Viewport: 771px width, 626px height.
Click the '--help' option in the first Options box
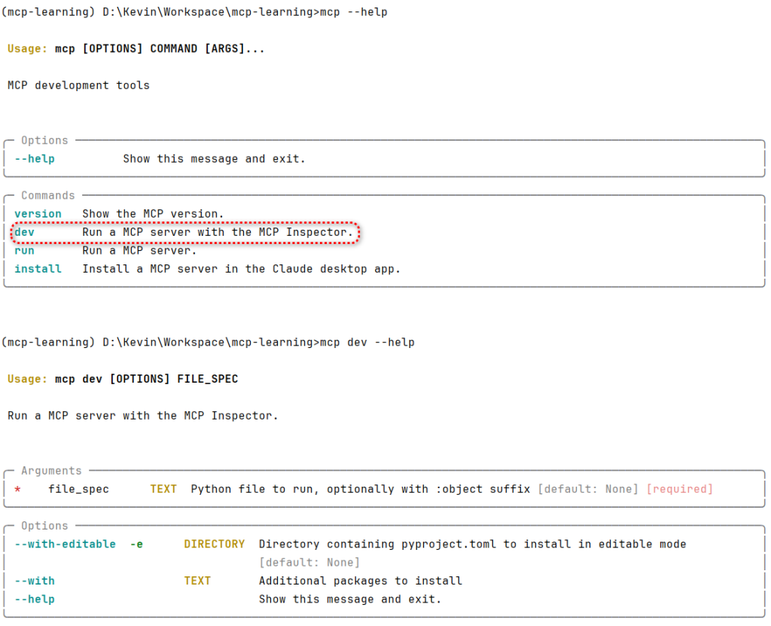point(35,159)
